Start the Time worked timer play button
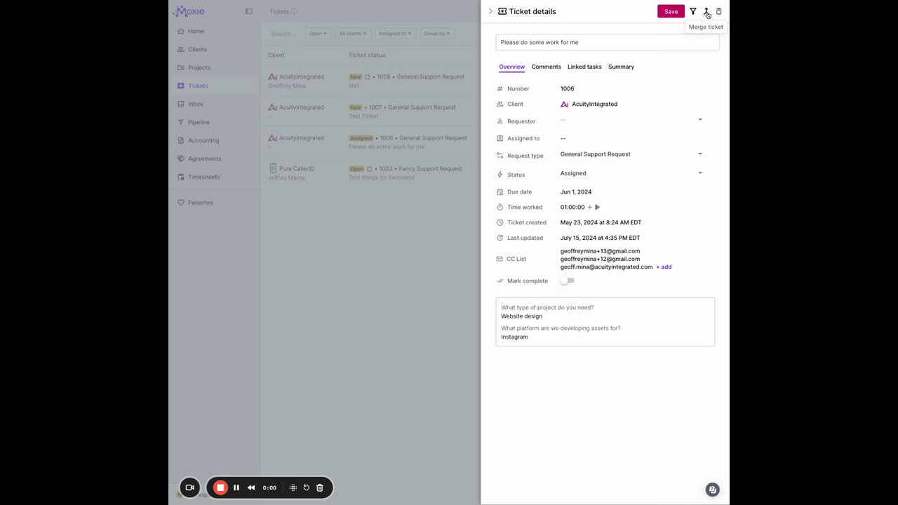 598,207
